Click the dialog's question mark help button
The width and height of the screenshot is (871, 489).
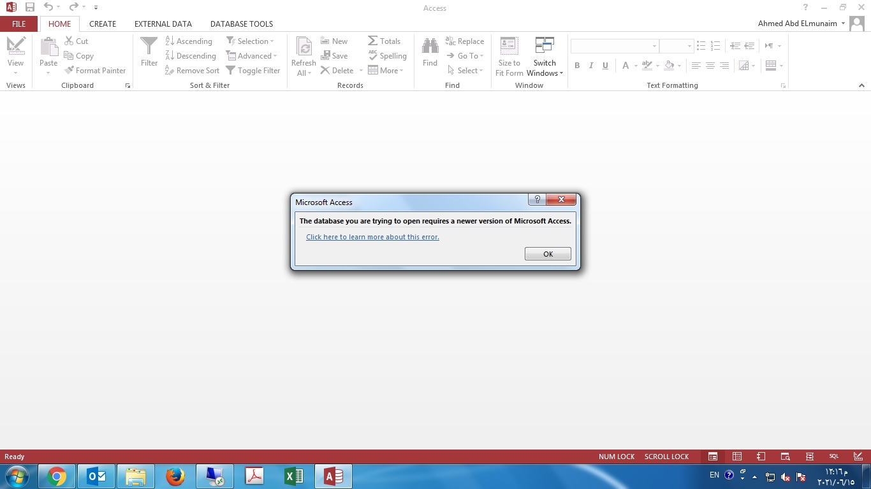537,199
